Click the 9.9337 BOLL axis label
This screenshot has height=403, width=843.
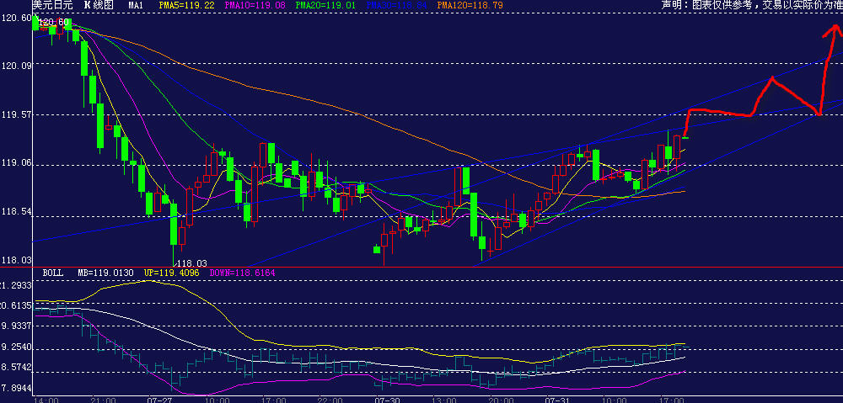[16, 326]
